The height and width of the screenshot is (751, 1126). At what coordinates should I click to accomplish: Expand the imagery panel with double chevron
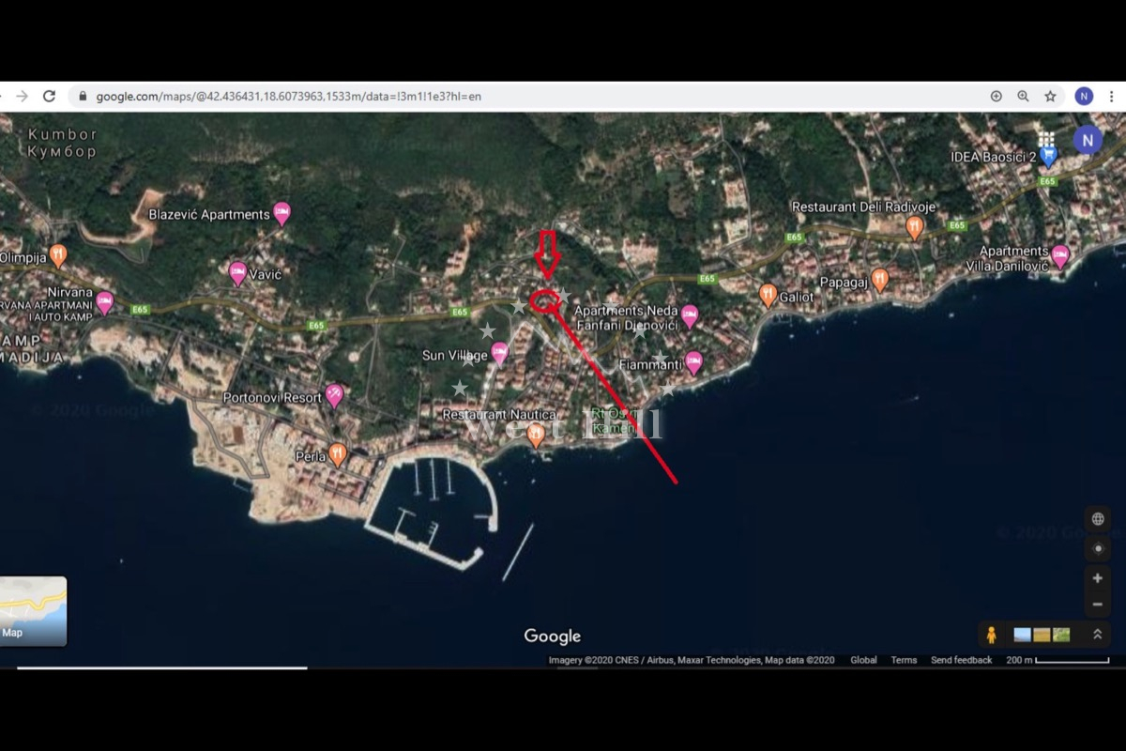tap(1097, 635)
